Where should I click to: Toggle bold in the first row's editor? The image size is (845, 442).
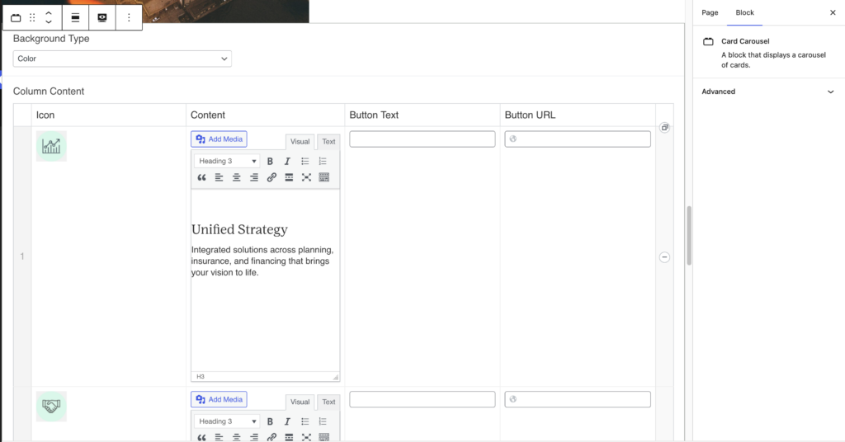click(x=270, y=162)
